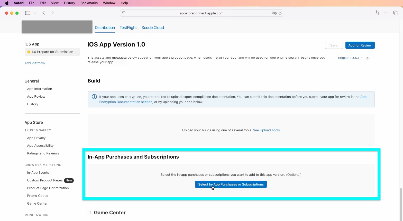403x221 pixels.
Task: Click the Add for Review button
Action: click(x=360, y=45)
